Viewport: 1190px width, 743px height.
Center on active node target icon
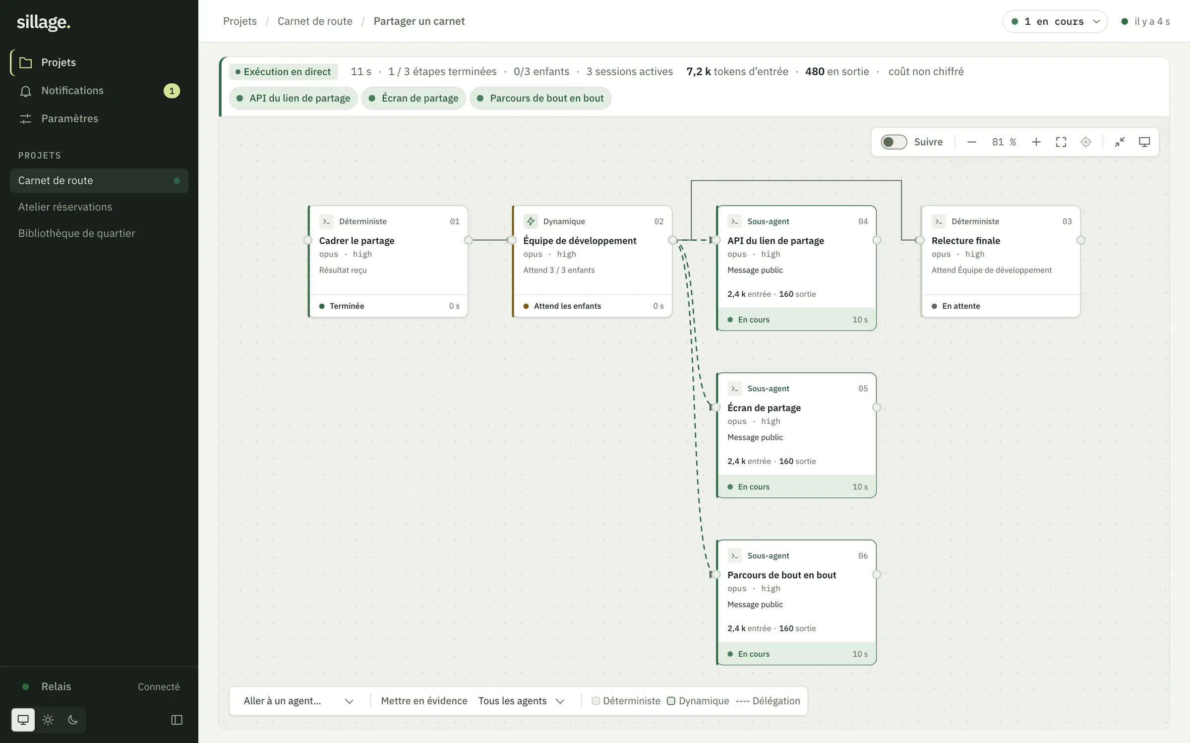[x=1086, y=142]
